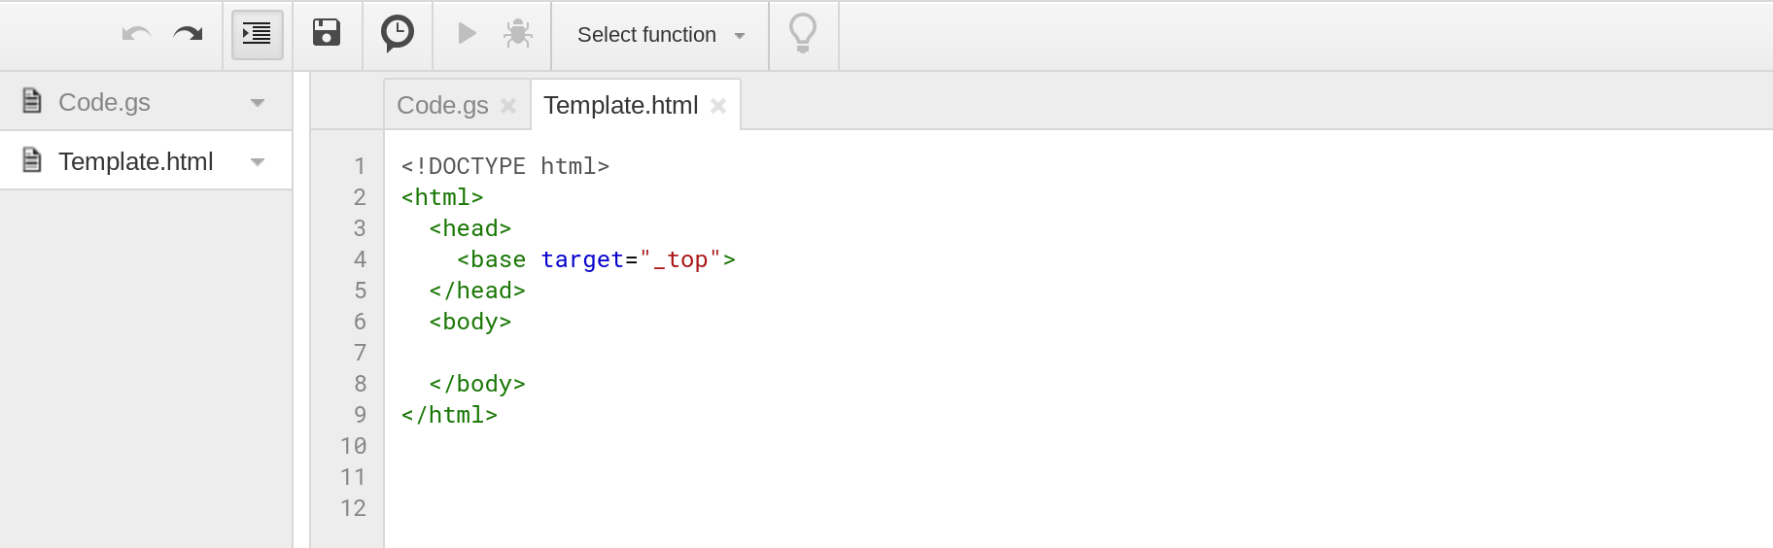Toggle the indent formatting button
1773x548 pixels.
pyautogui.click(x=258, y=35)
